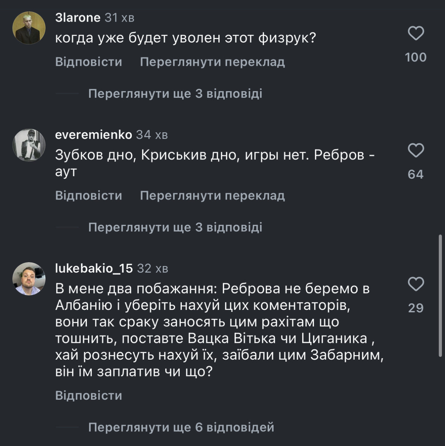The width and height of the screenshot is (445, 446).
Task: Click the comments scrollbar thumb
Action: (x=441, y=295)
